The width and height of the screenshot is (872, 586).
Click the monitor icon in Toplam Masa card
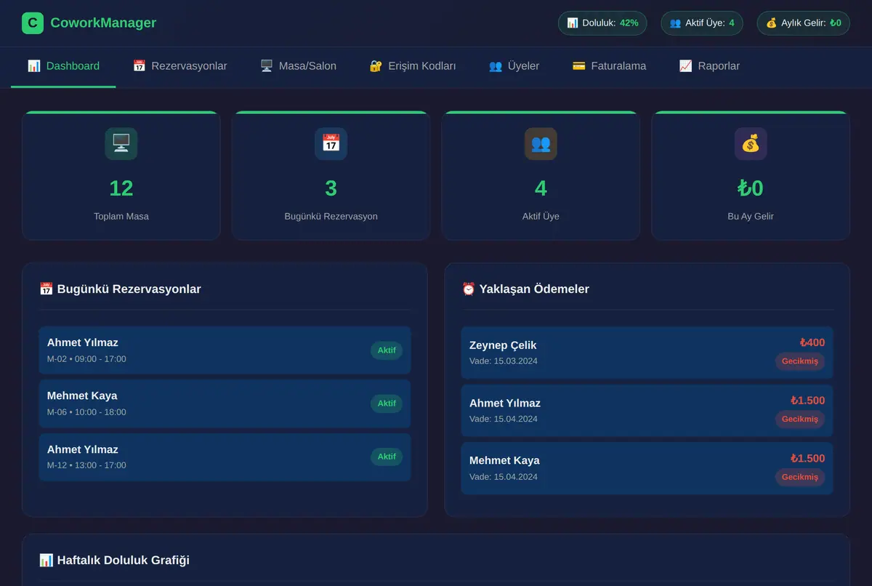click(x=121, y=143)
